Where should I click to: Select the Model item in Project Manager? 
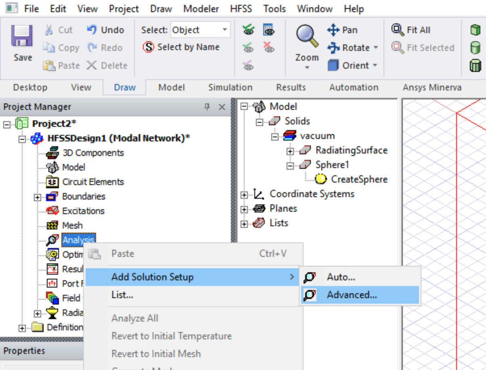tap(74, 167)
